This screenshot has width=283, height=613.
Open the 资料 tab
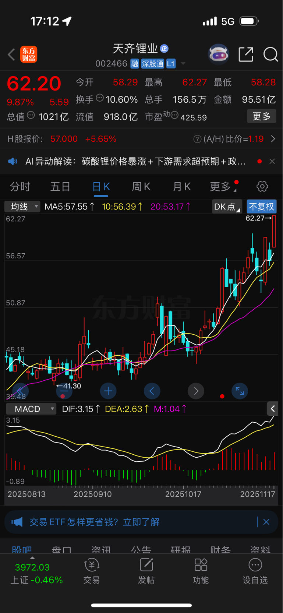260,550
